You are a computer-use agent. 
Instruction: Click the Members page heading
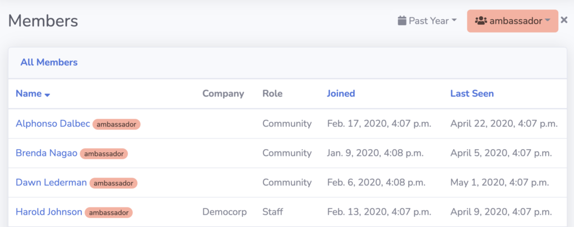[43, 21]
